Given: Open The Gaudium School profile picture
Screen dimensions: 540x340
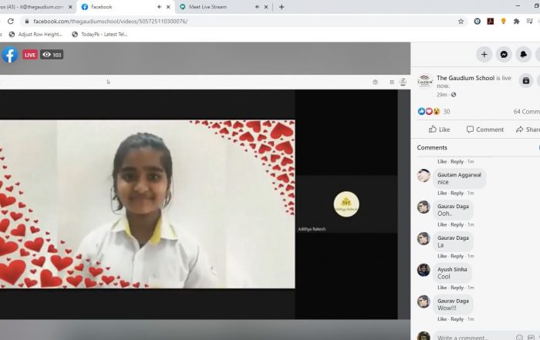Looking at the screenshot, I should [425, 81].
